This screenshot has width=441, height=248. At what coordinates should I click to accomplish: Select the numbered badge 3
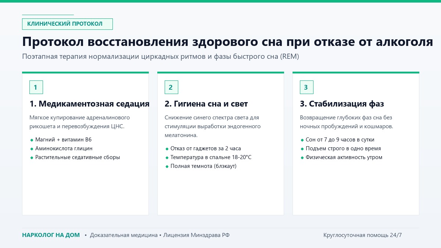point(306,87)
